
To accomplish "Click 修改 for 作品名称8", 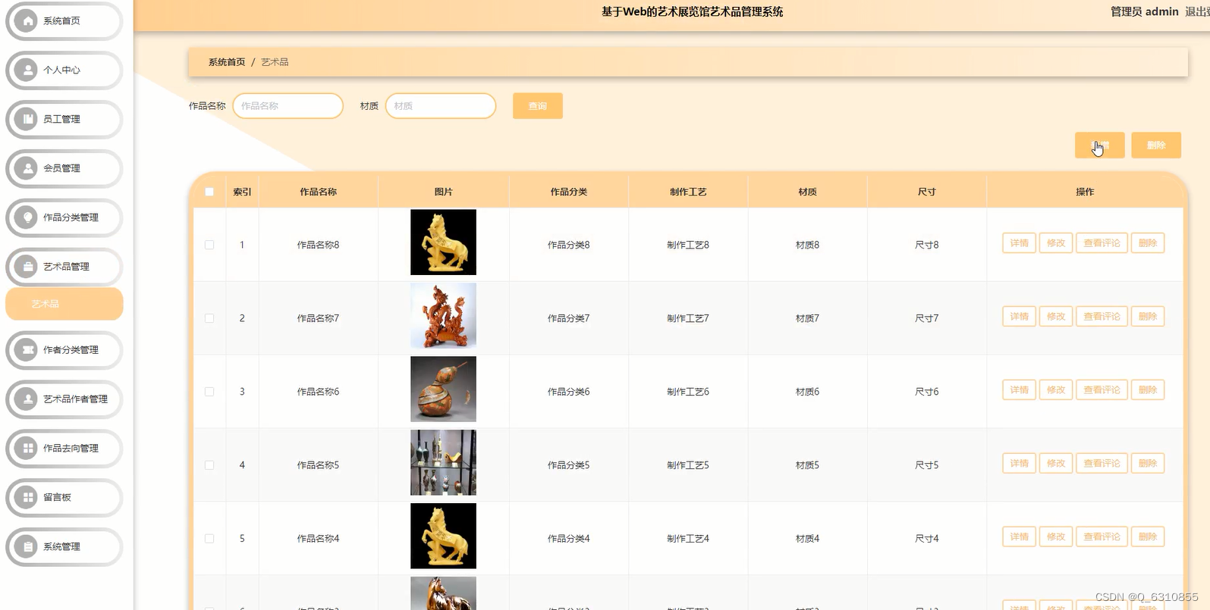I will (x=1056, y=243).
